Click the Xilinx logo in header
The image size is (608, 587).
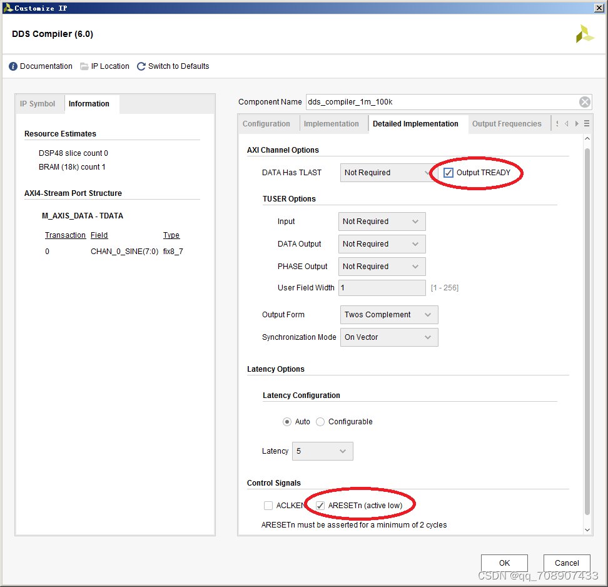click(x=585, y=34)
